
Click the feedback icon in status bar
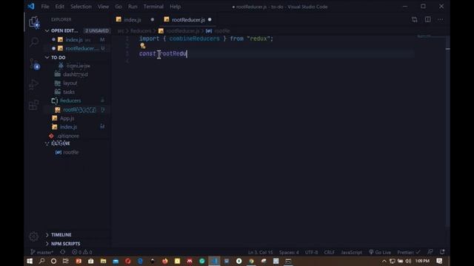pos(430,252)
